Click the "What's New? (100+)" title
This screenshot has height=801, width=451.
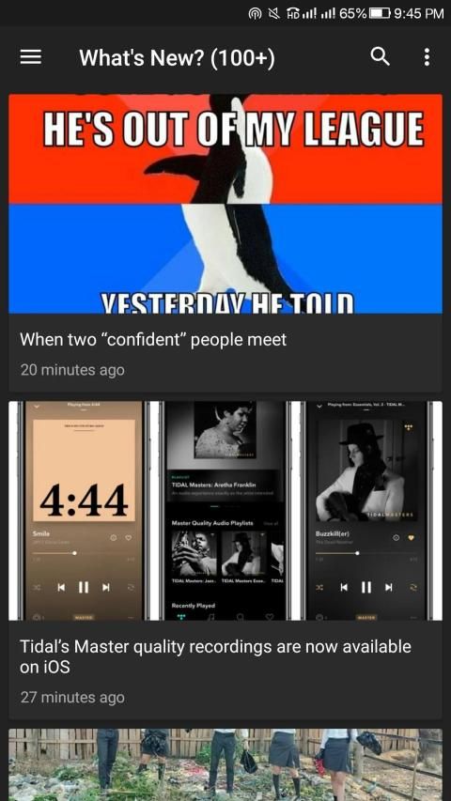[177, 57]
